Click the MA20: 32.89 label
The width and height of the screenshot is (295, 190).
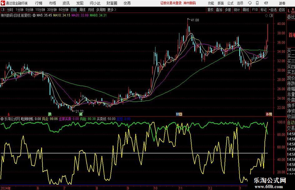(x=80, y=15)
